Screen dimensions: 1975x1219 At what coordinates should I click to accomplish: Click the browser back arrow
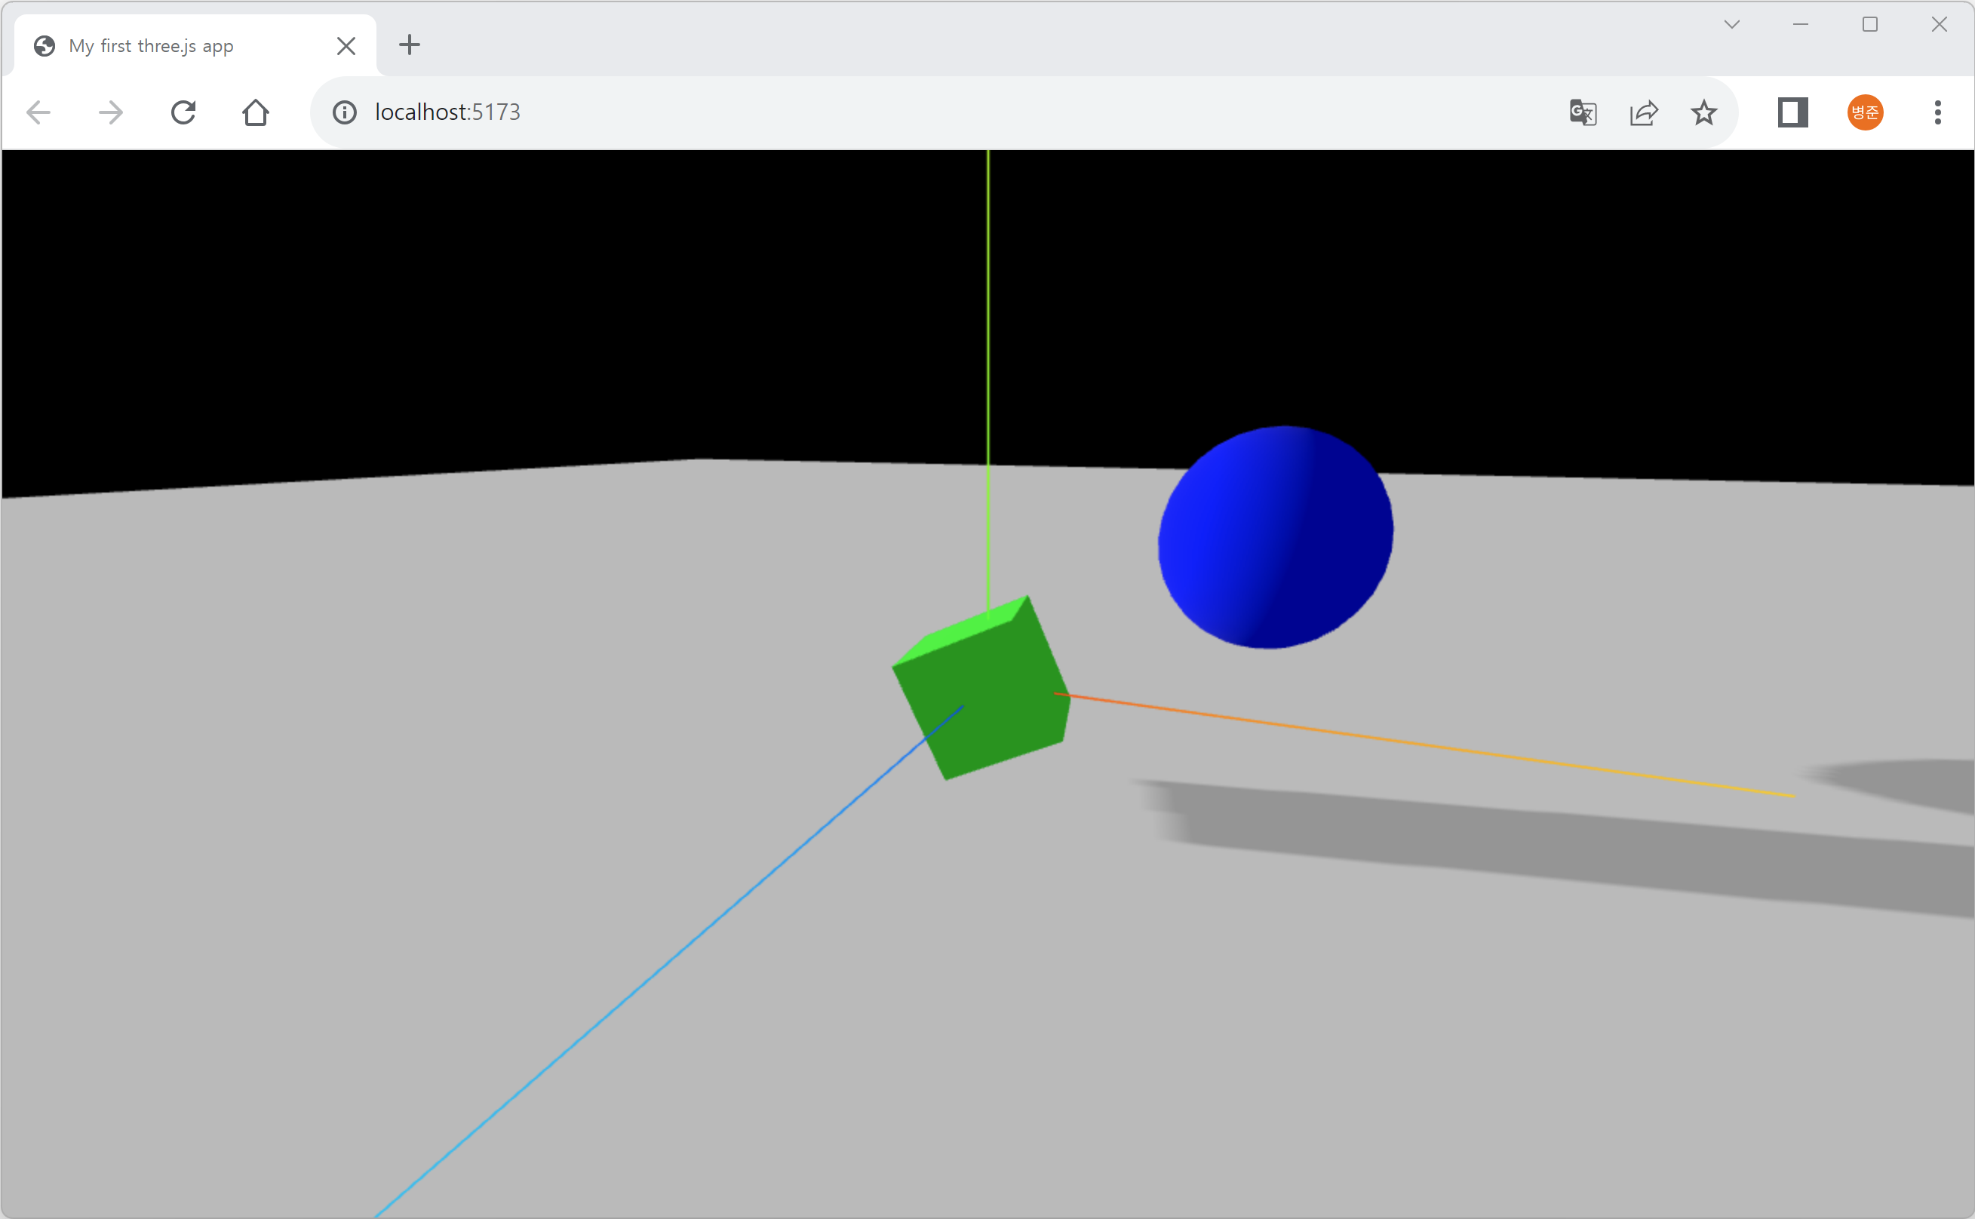tap(38, 112)
